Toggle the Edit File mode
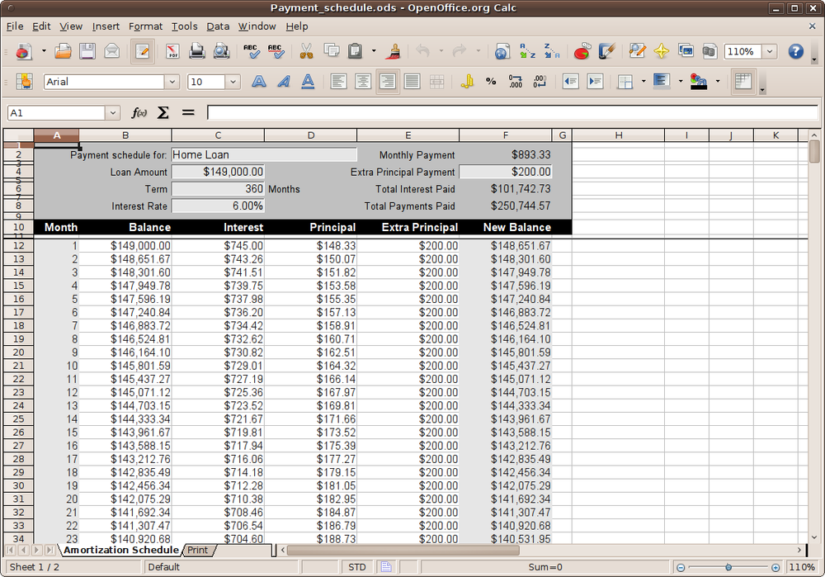This screenshot has width=825, height=577. 142,51
